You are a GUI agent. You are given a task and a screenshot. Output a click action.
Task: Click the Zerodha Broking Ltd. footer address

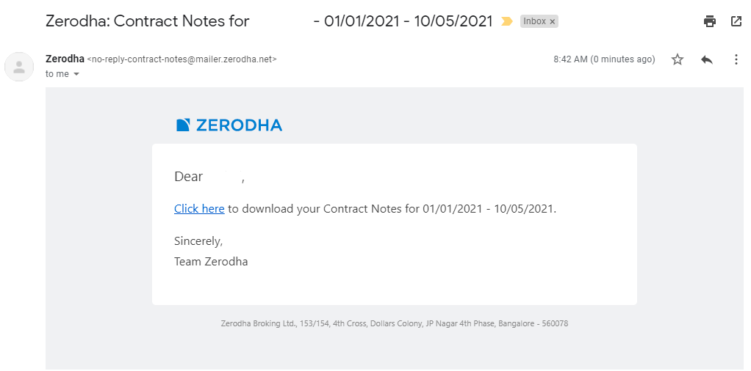pyautogui.click(x=395, y=323)
